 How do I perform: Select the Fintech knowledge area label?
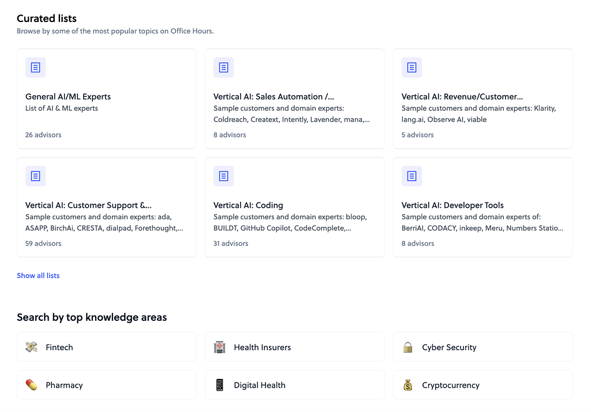point(59,347)
